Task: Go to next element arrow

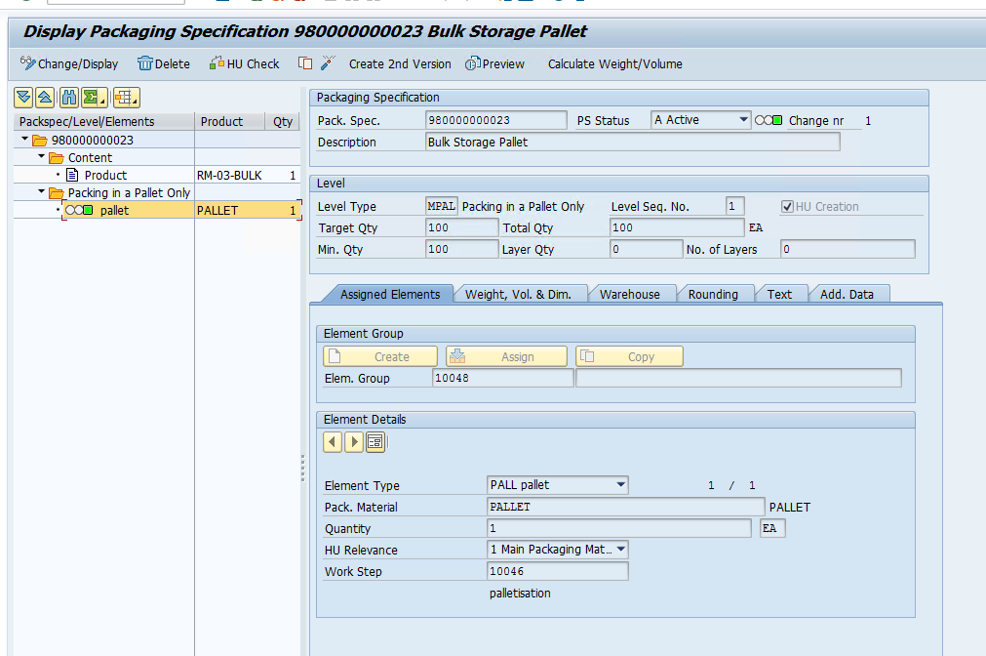Action: click(x=354, y=442)
